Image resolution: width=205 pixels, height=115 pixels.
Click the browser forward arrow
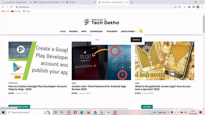pyautogui.click(x=7, y=7)
